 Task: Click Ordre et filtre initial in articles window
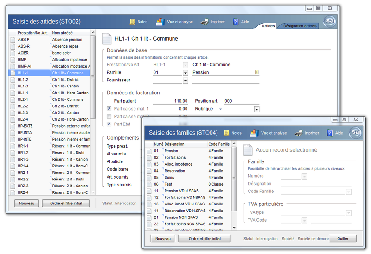tap(66, 203)
